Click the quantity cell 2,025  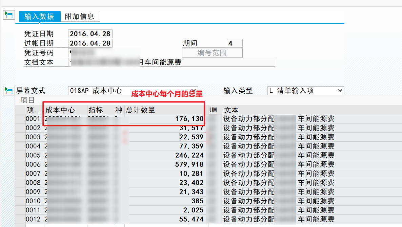point(165,210)
